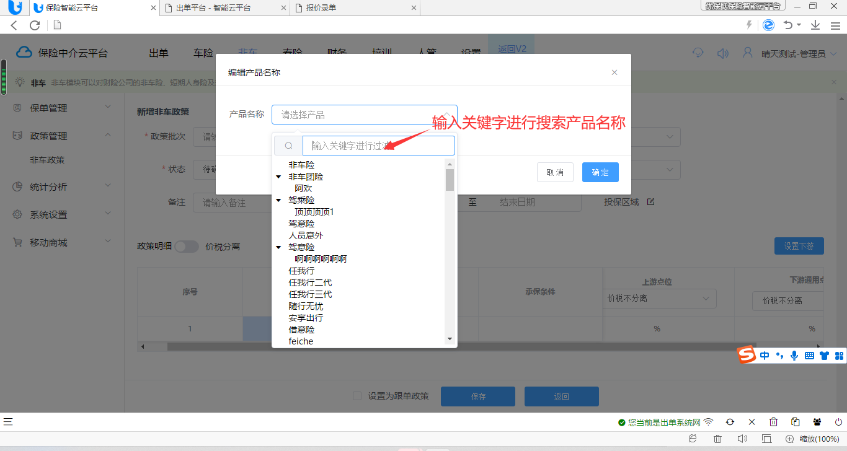847x451 pixels.
Task: Click the edit icon next to 投保区域
Action: point(650,202)
